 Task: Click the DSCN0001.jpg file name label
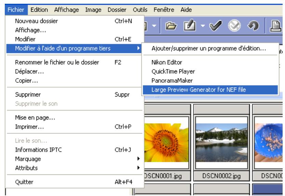tap(163, 176)
